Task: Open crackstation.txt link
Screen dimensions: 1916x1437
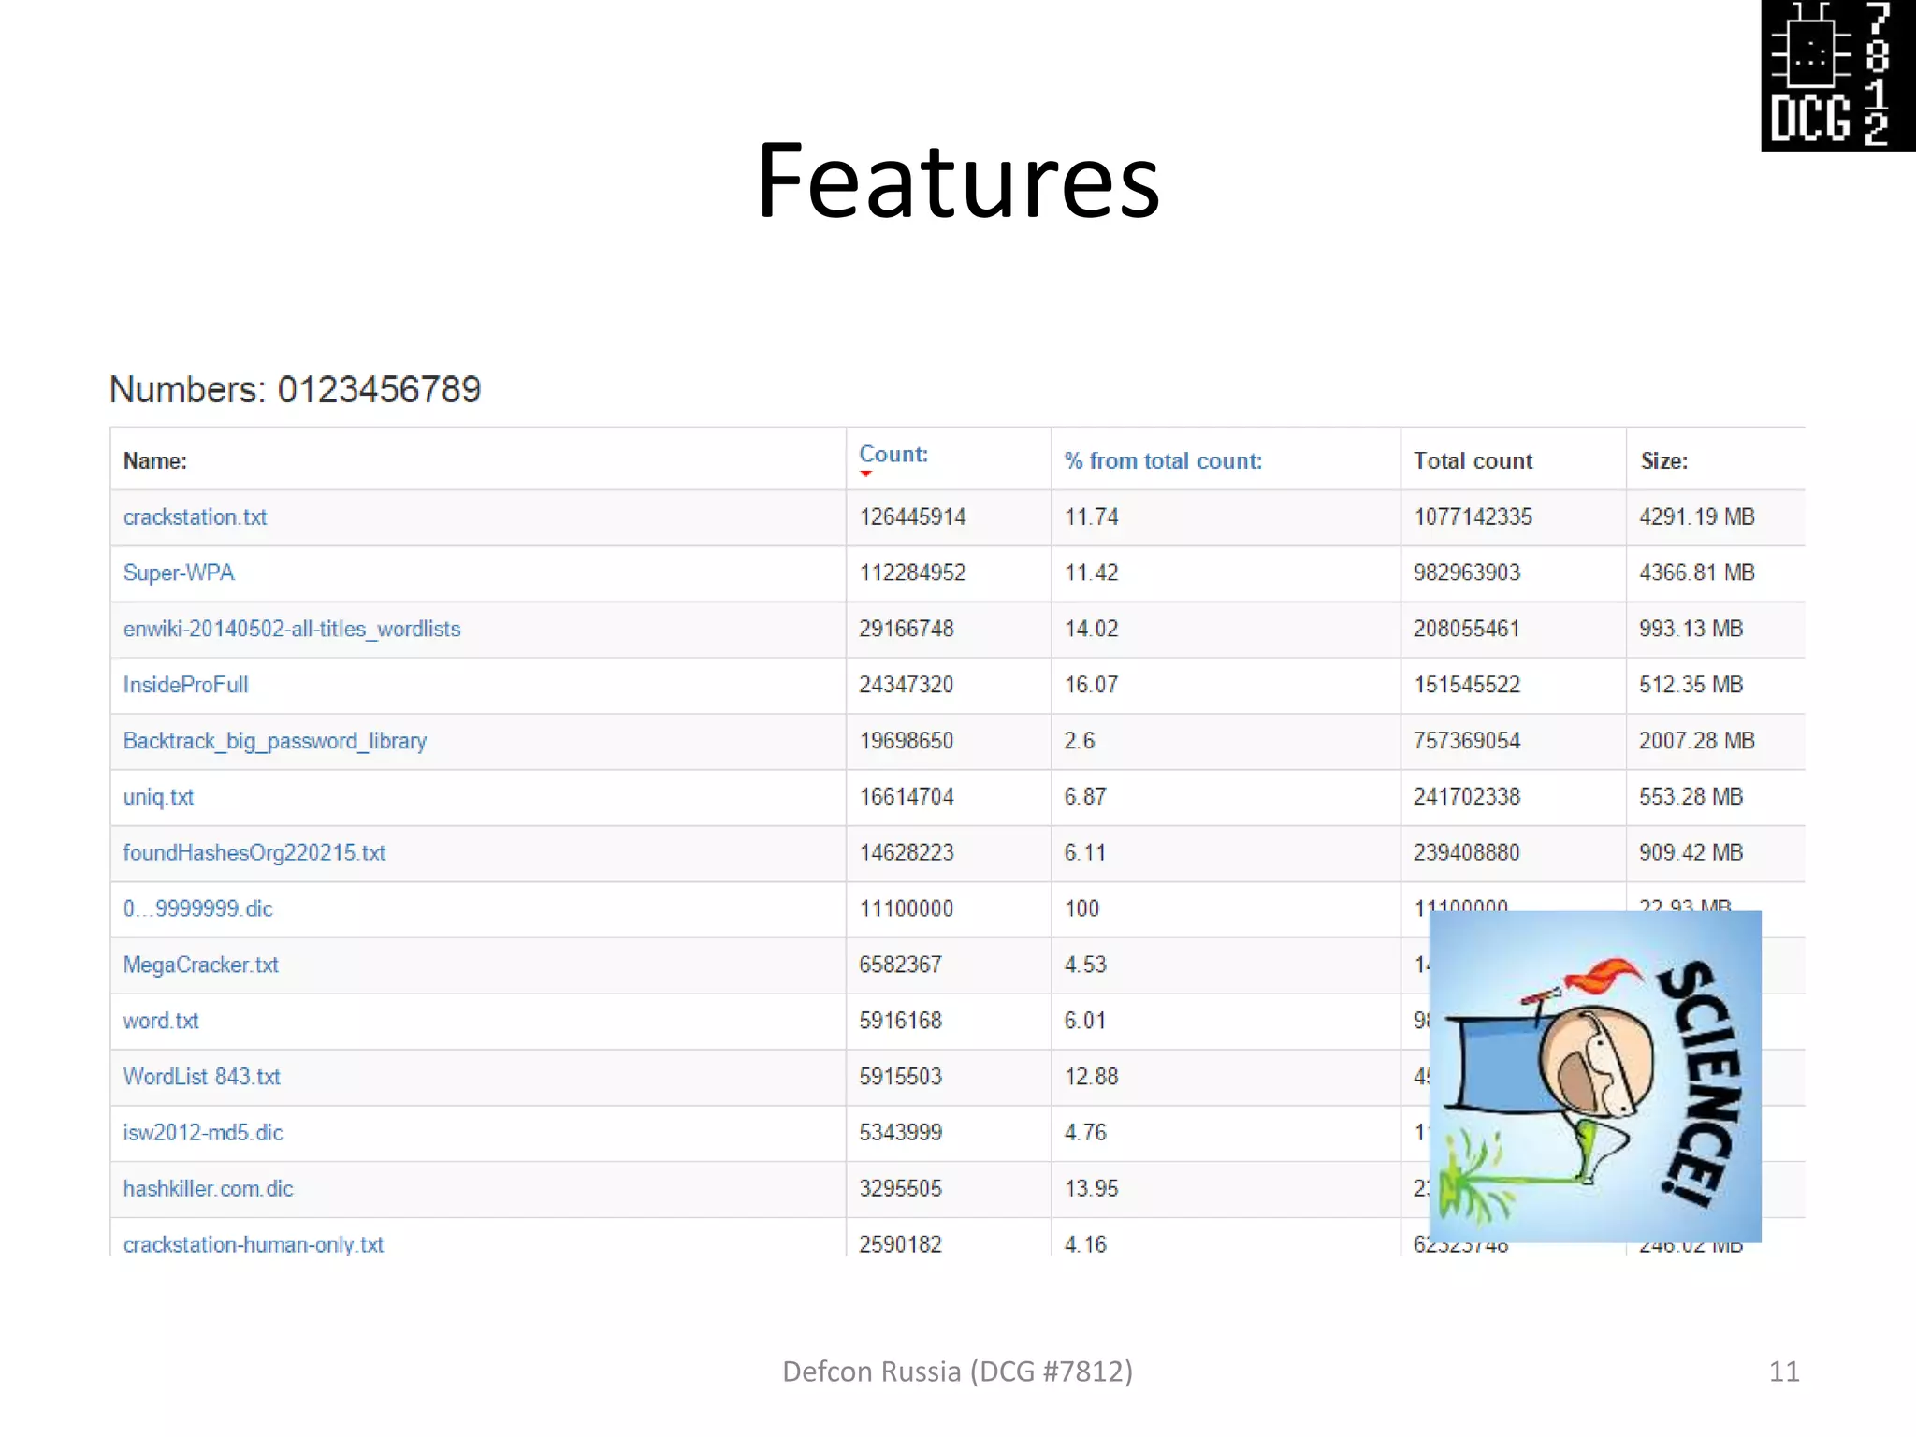Action: (195, 516)
